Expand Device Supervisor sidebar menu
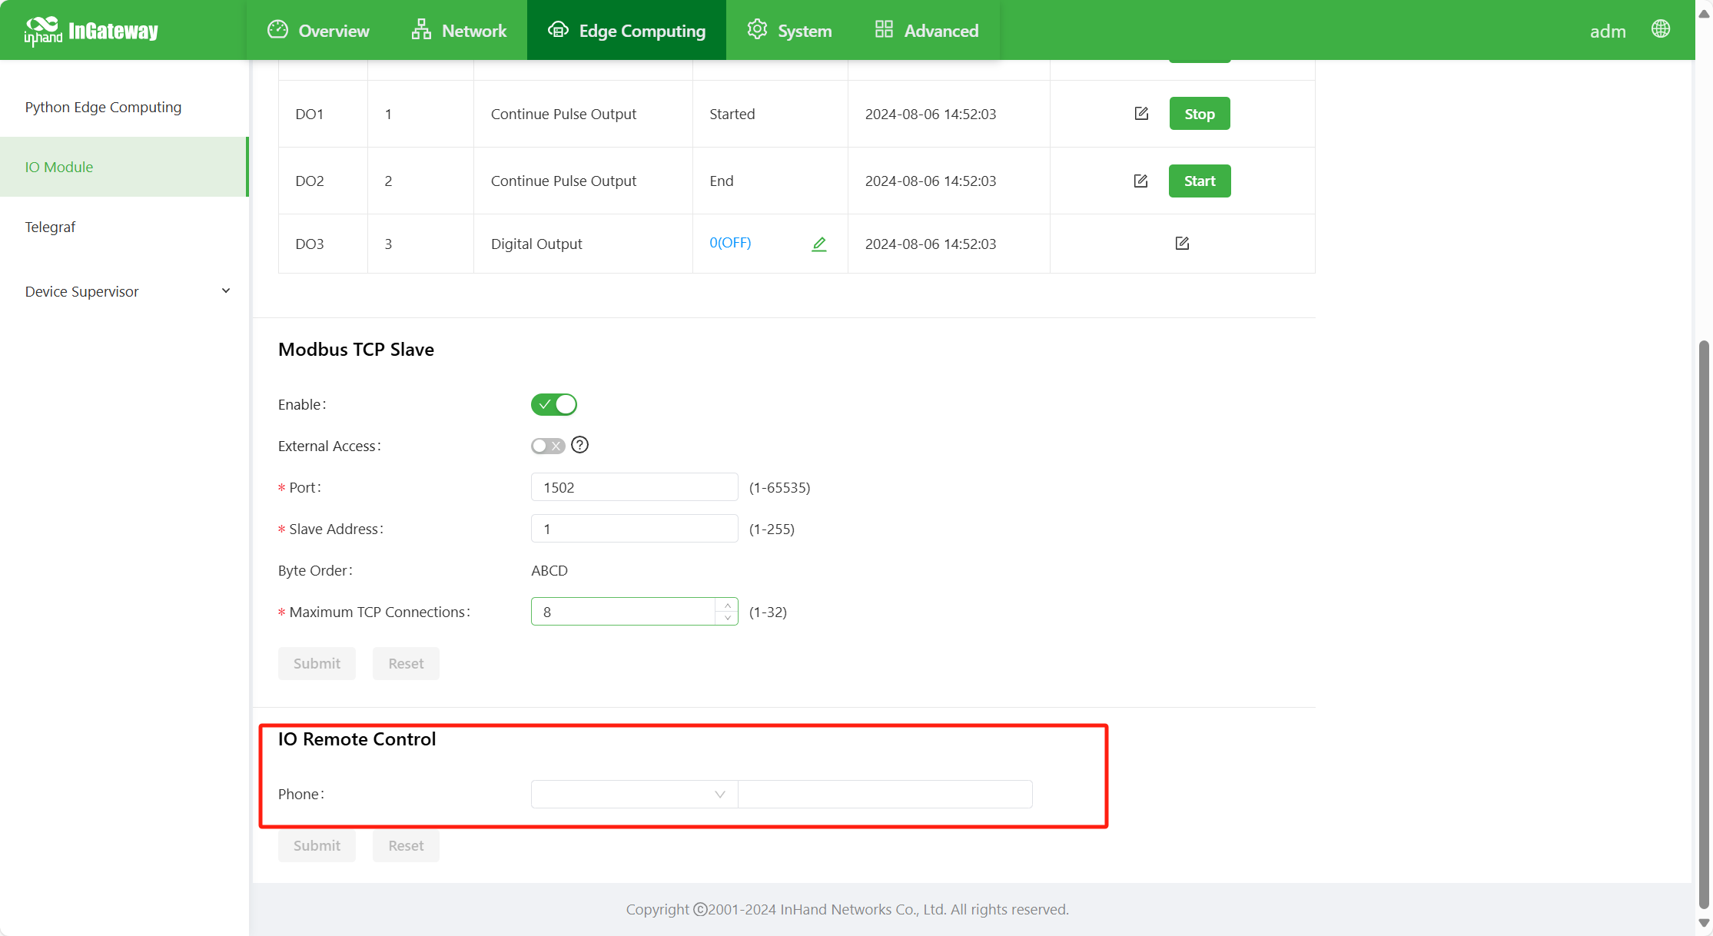Viewport: 1713px width, 936px height. [x=127, y=291]
